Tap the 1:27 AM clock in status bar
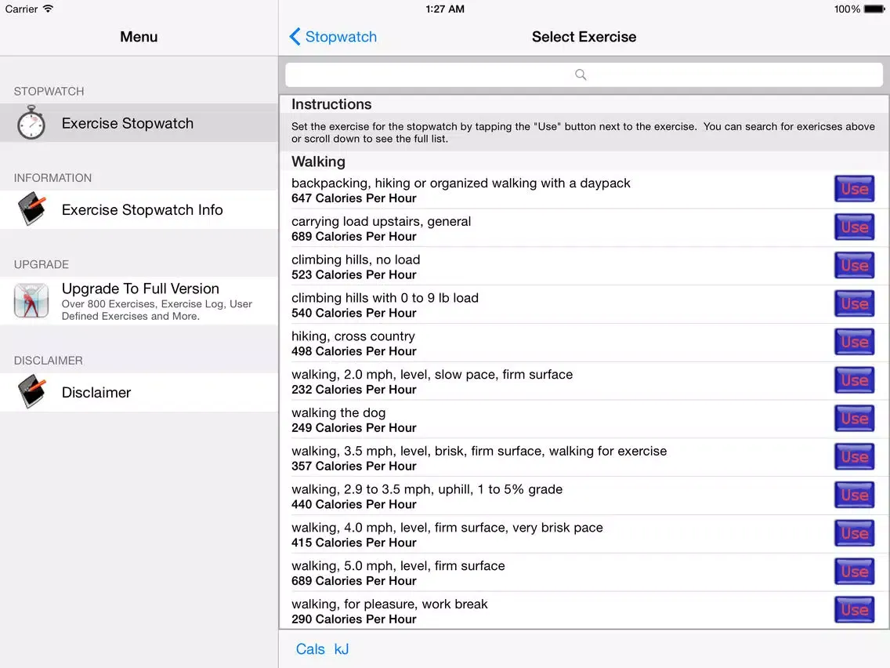The image size is (890, 668). coord(445,9)
